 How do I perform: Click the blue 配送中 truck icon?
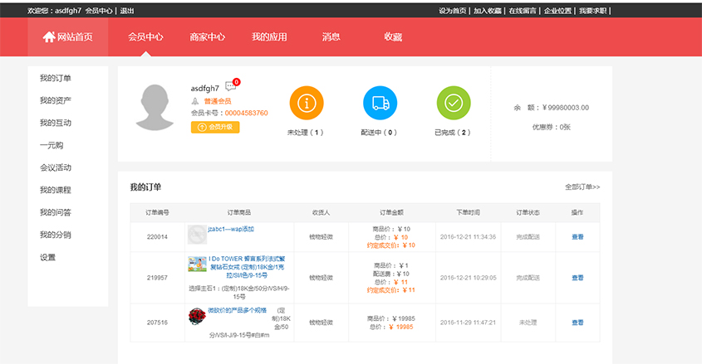pyautogui.click(x=380, y=103)
